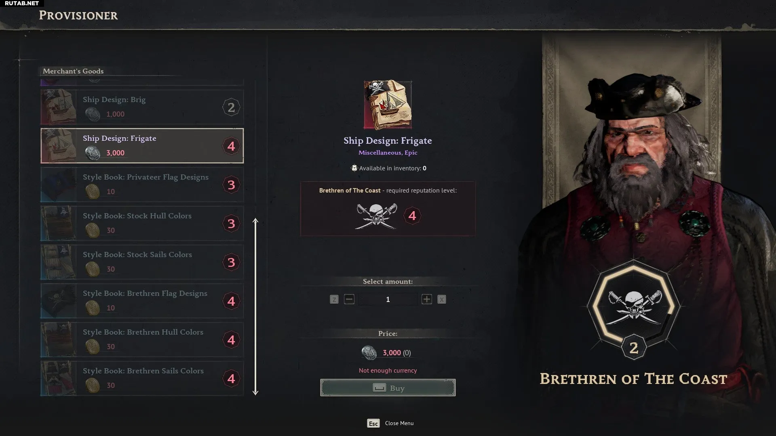Select Style Book: Brethren Flag Designs

[142, 301]
